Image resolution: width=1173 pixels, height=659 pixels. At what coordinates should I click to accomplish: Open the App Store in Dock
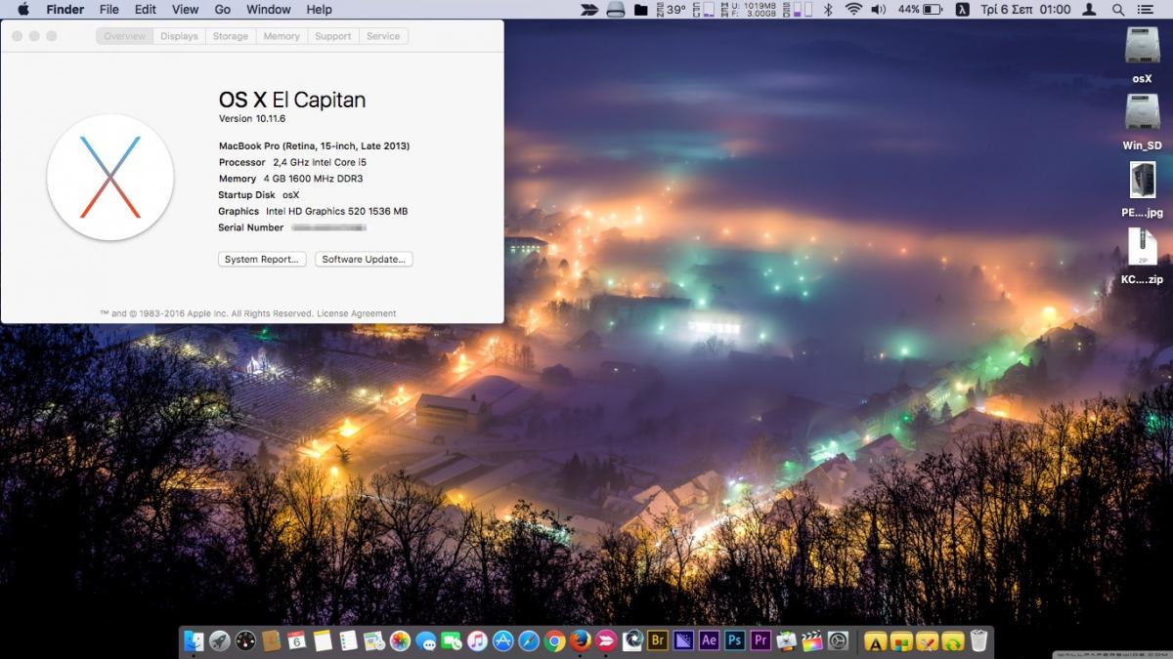tap(503, 640)
